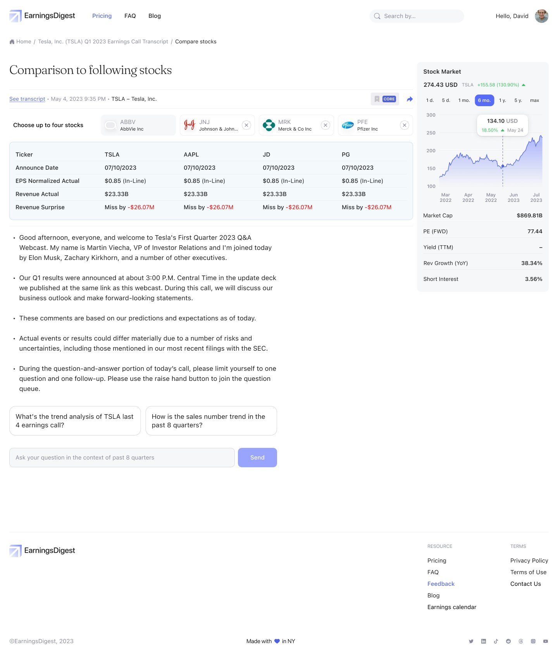The width and height of the screenshot is (558, 654).
Task: Click the May 24 chart data point
Action: (503, 166)
